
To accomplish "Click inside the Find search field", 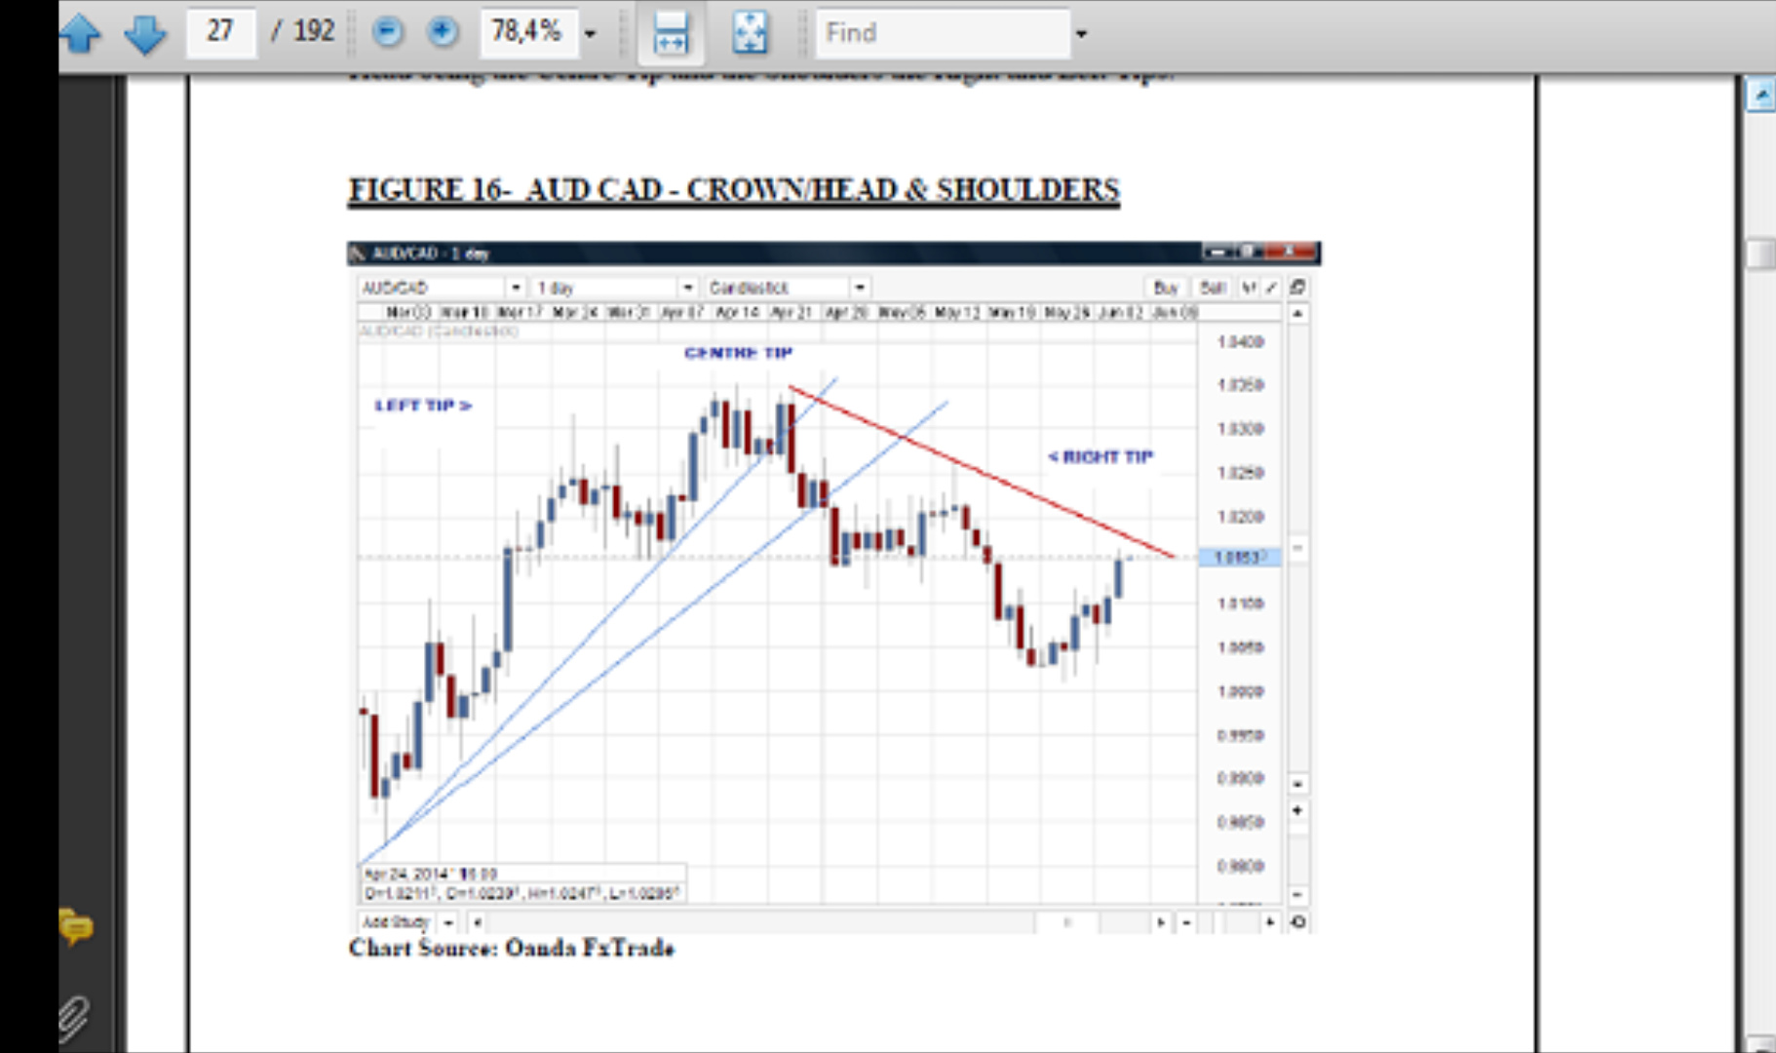I will click(x=942, y=32).
